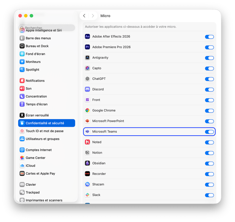Click the Microsoft PowerPoint icon
The height and width of the screenshot is (222, 235).
click(88, 121)
